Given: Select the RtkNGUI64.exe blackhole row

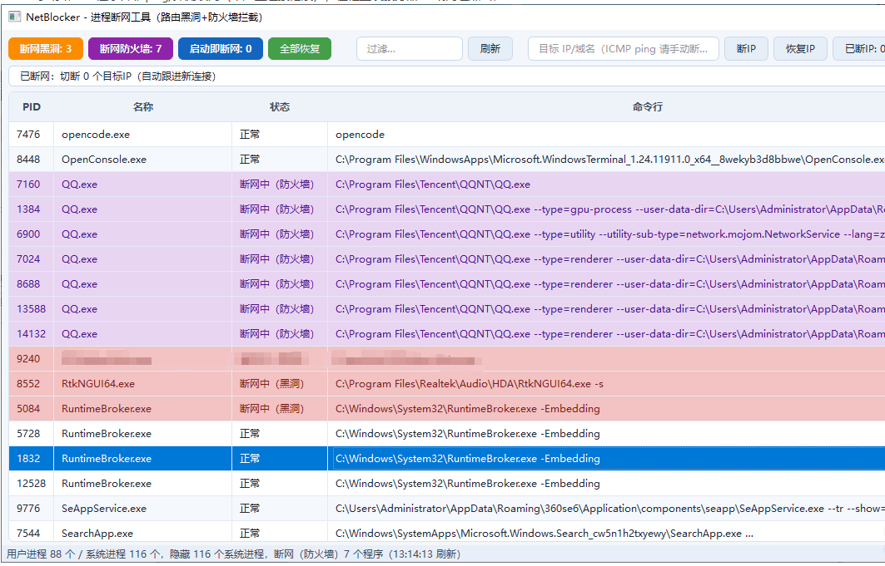Looking at the screenshot, I should pyautogui.click(x=447, y=383).
